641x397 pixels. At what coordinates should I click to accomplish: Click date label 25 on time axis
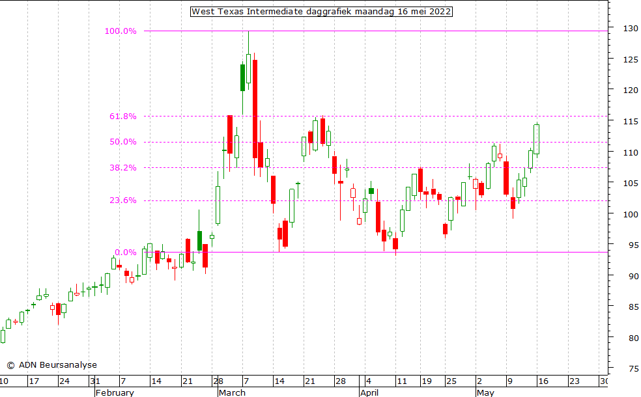[451, 381]
